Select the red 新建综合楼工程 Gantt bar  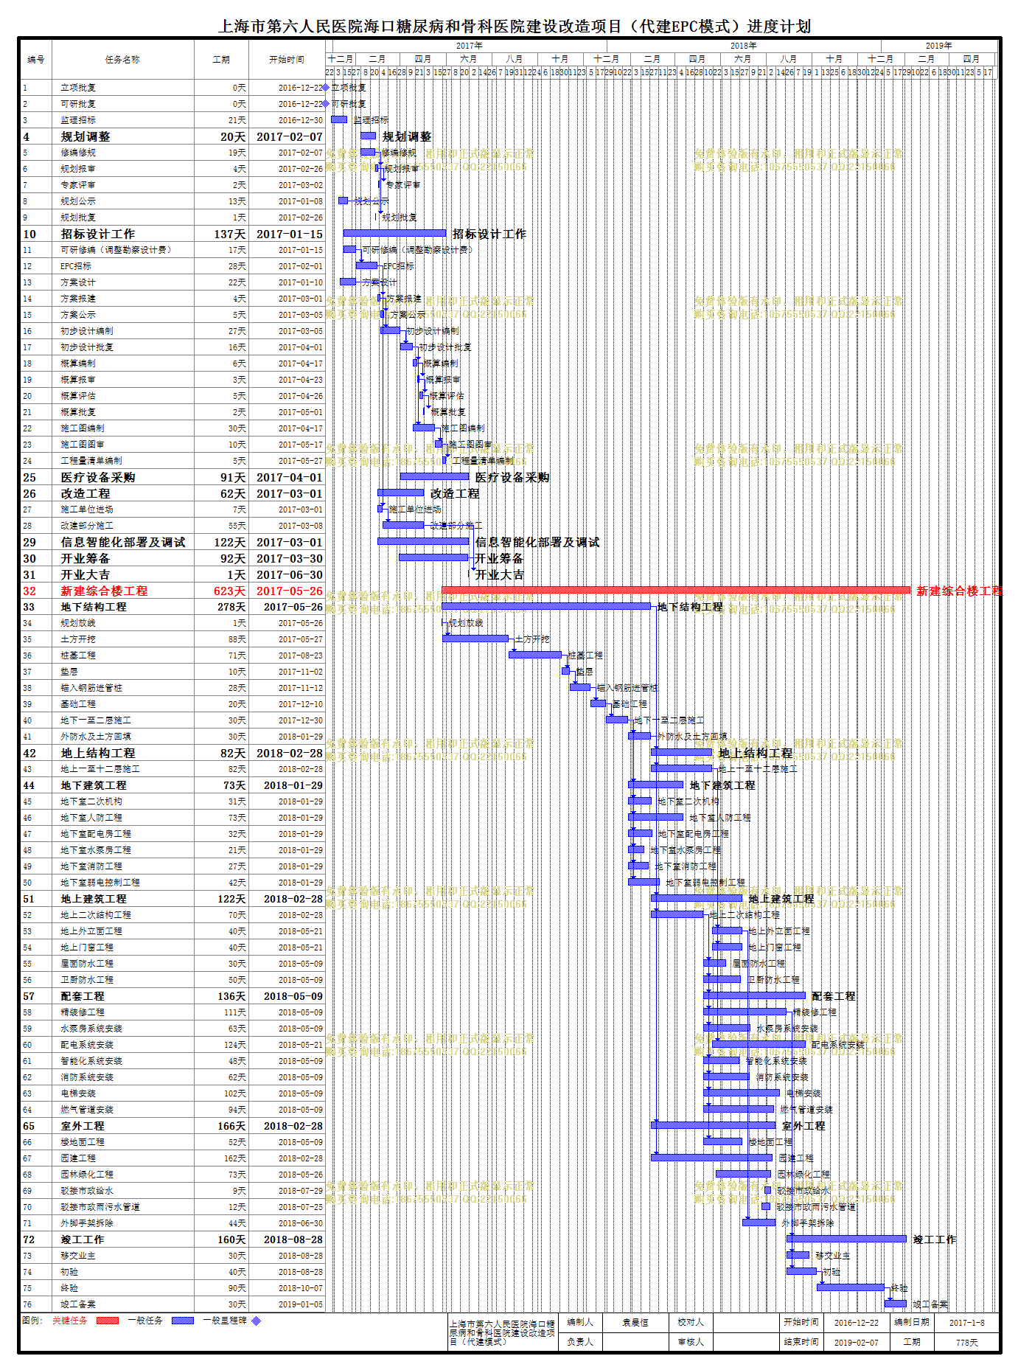(x=676, y=590)
